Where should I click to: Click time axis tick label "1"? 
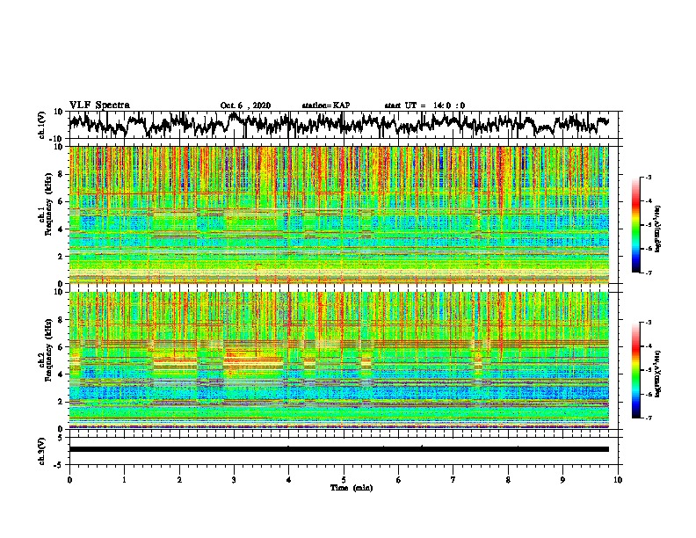(124, 480)
